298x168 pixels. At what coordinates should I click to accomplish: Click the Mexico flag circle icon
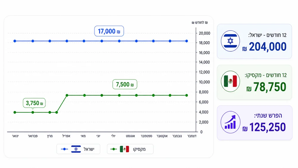tap(230, 81)
